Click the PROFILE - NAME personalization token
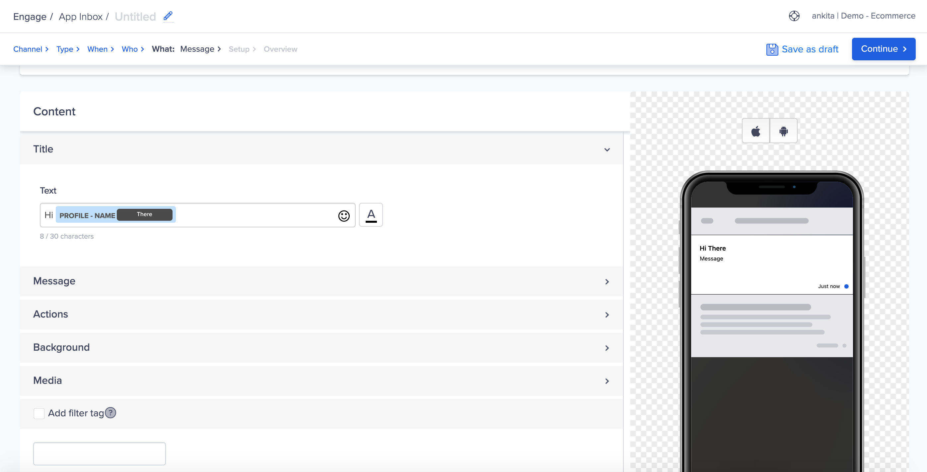This screenshot has height=472, width=927. 87,215
